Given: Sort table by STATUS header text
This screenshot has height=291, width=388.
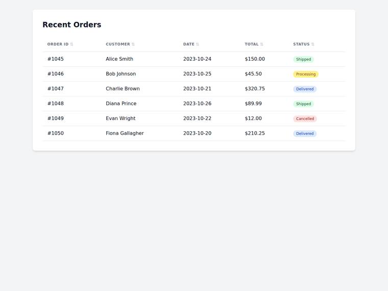Looking at the screenshot, I should click(x=301, y=44).
